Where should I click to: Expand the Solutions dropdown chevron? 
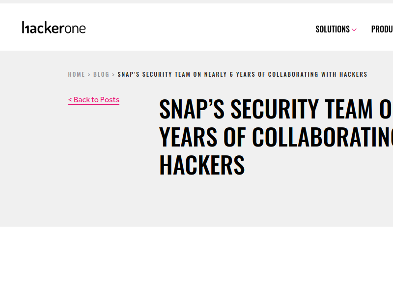click(x=354, y=29)
